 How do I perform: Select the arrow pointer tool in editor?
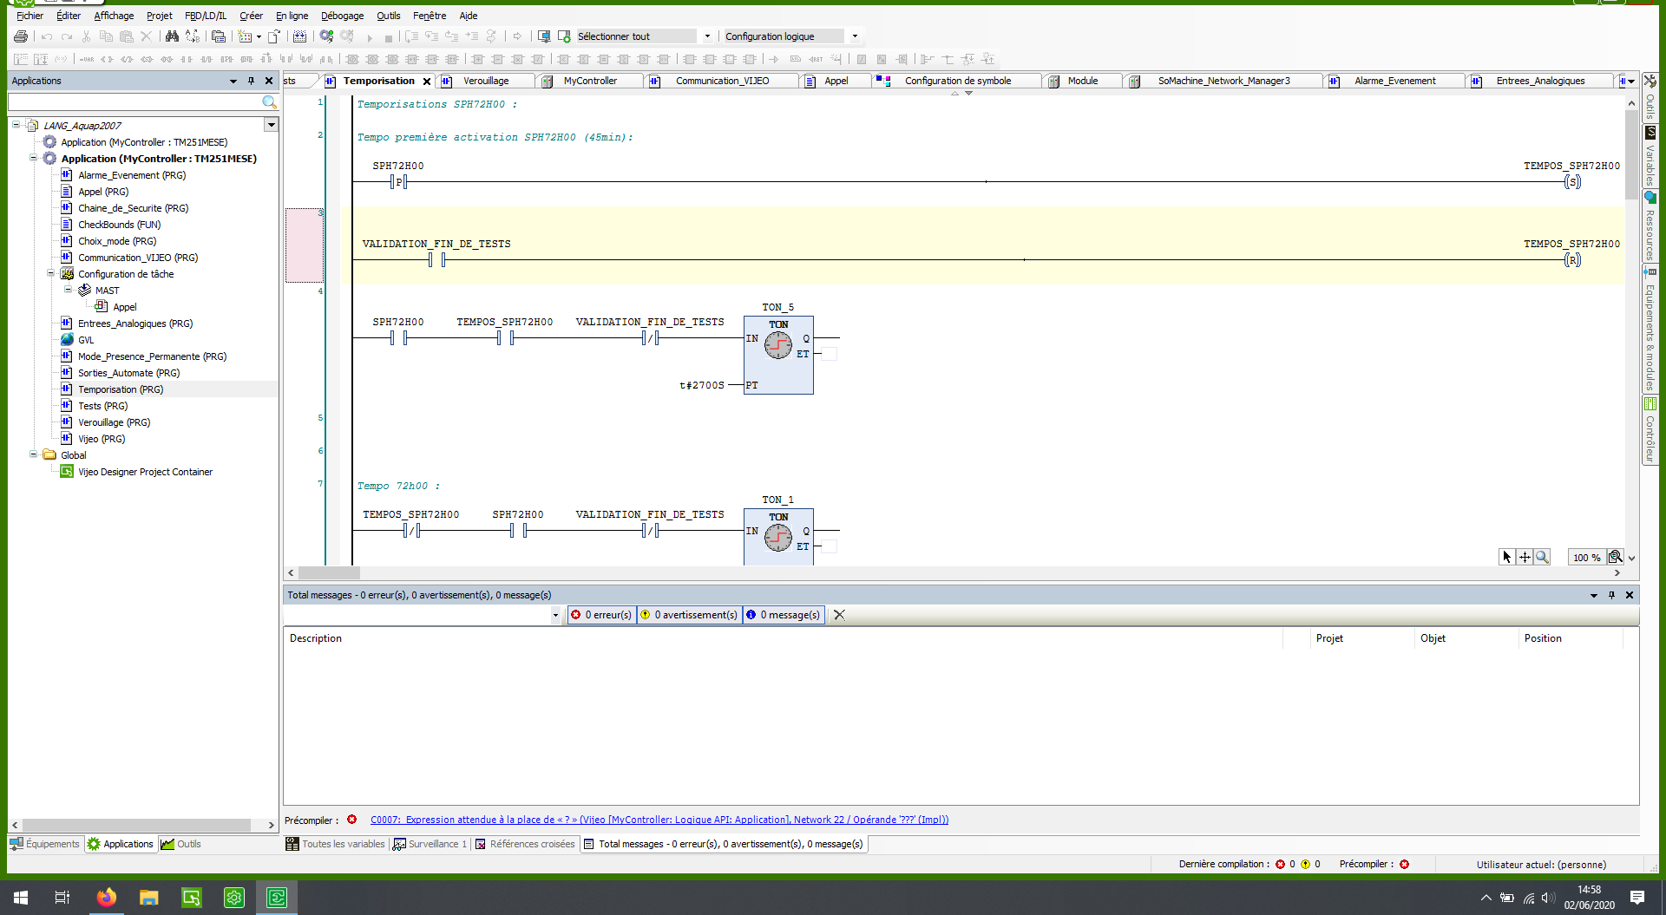[1507, 558]
